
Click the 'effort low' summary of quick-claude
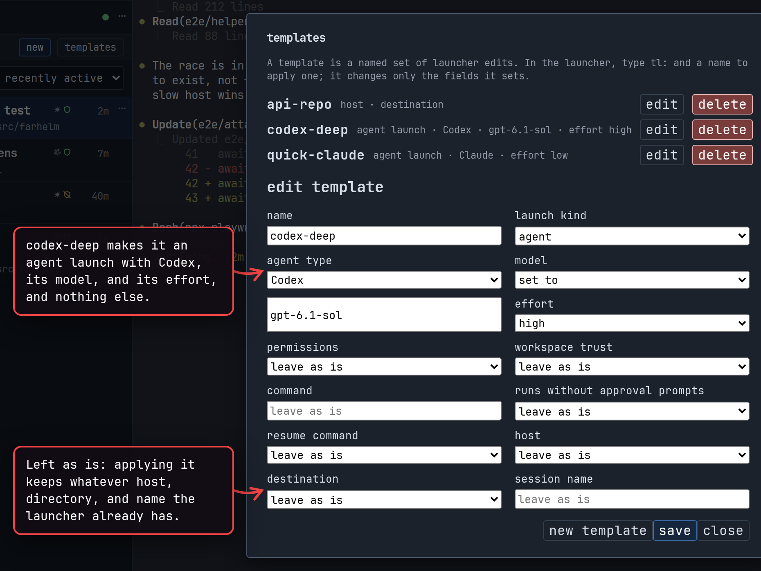(539, 155)
